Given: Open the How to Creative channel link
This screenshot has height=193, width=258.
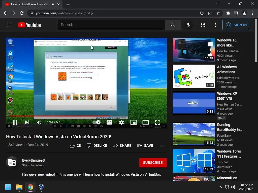Looking at the screenshot, I should 228,51.
